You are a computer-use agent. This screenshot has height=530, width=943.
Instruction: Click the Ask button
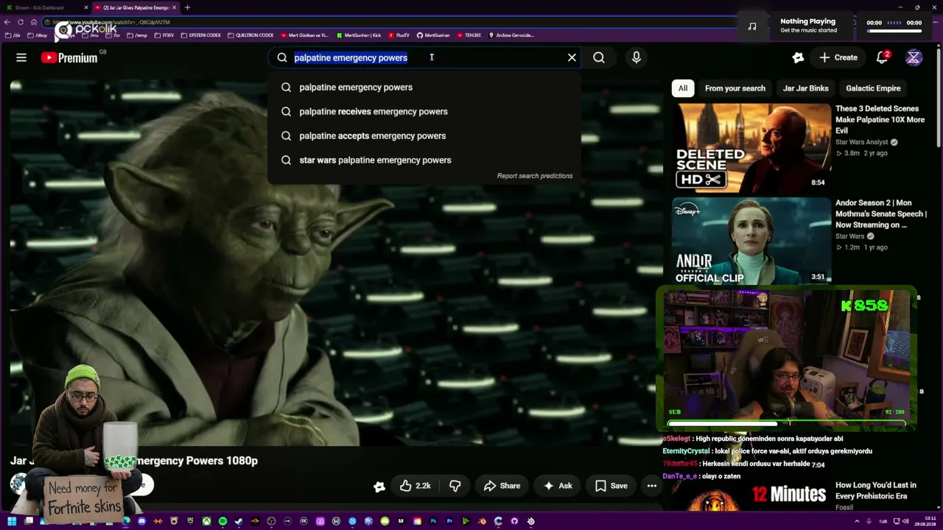click(558, 486)
